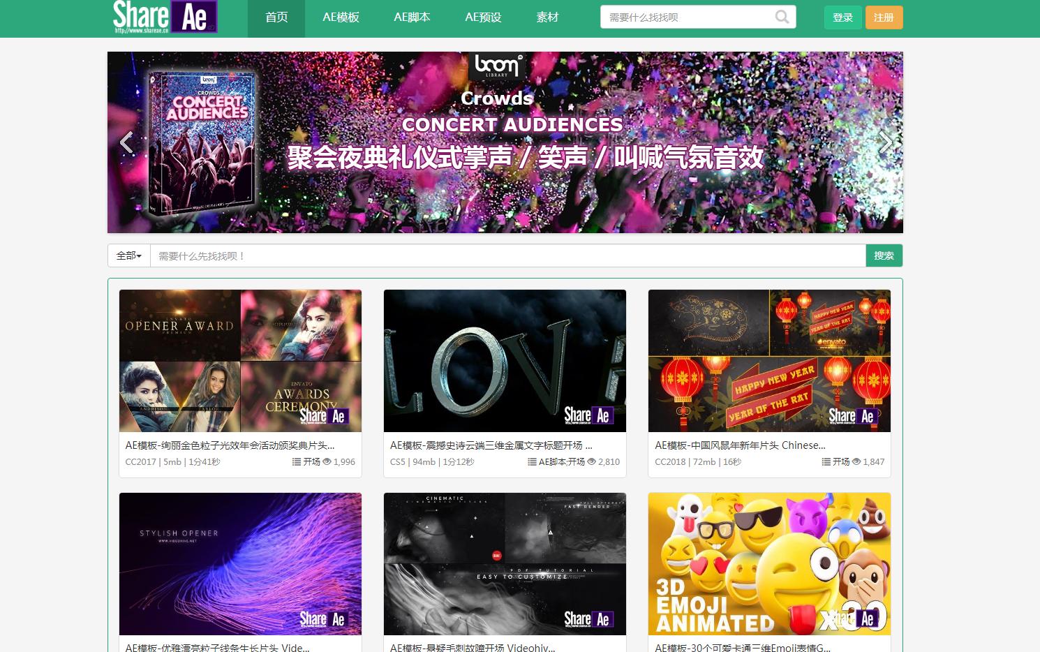Go to next banner slide arrow

[x=885, y=142]
